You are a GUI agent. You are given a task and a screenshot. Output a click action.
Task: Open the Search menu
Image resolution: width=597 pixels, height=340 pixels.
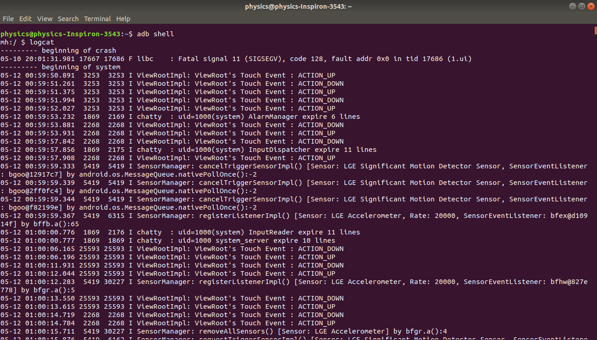[x=68, y=19]
